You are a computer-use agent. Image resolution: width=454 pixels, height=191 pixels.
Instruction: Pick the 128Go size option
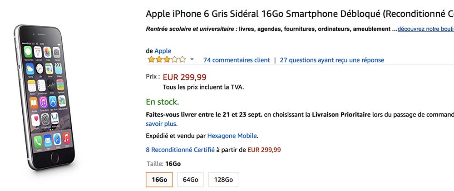(x=223, y=179)
